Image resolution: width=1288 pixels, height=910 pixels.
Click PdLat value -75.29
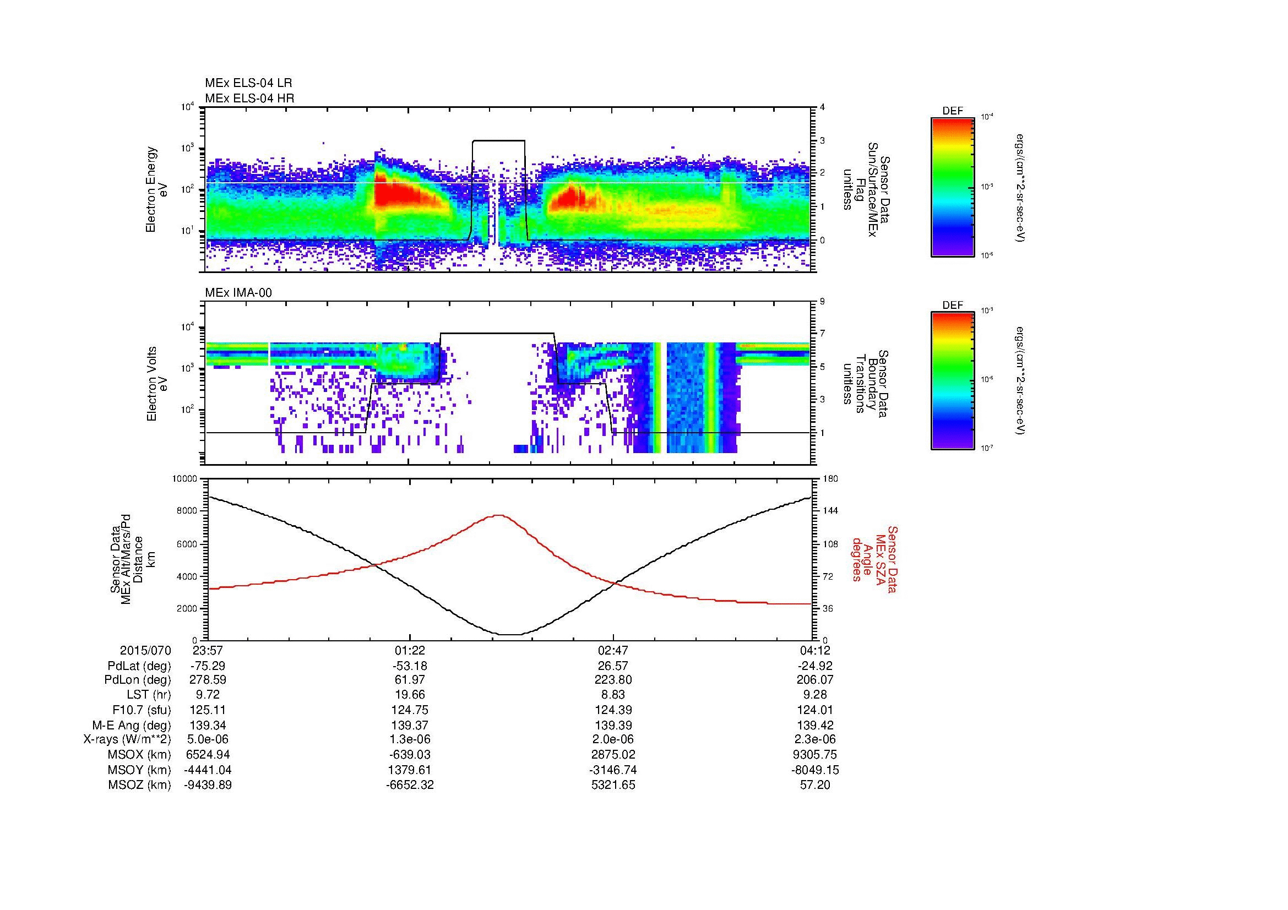coord(208,666)
